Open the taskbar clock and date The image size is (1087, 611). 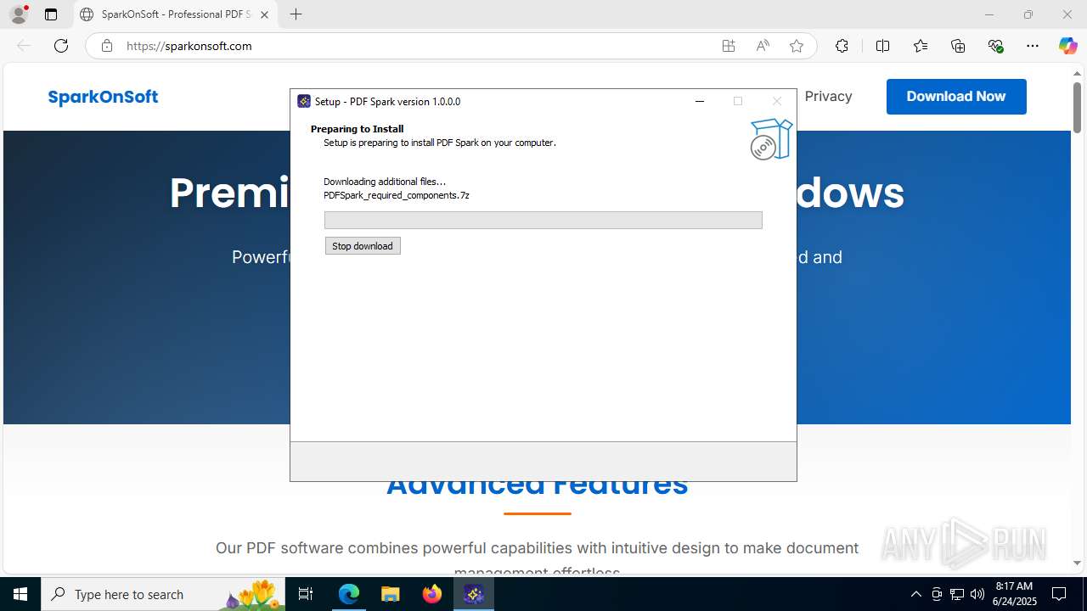tap(1014, 594)
